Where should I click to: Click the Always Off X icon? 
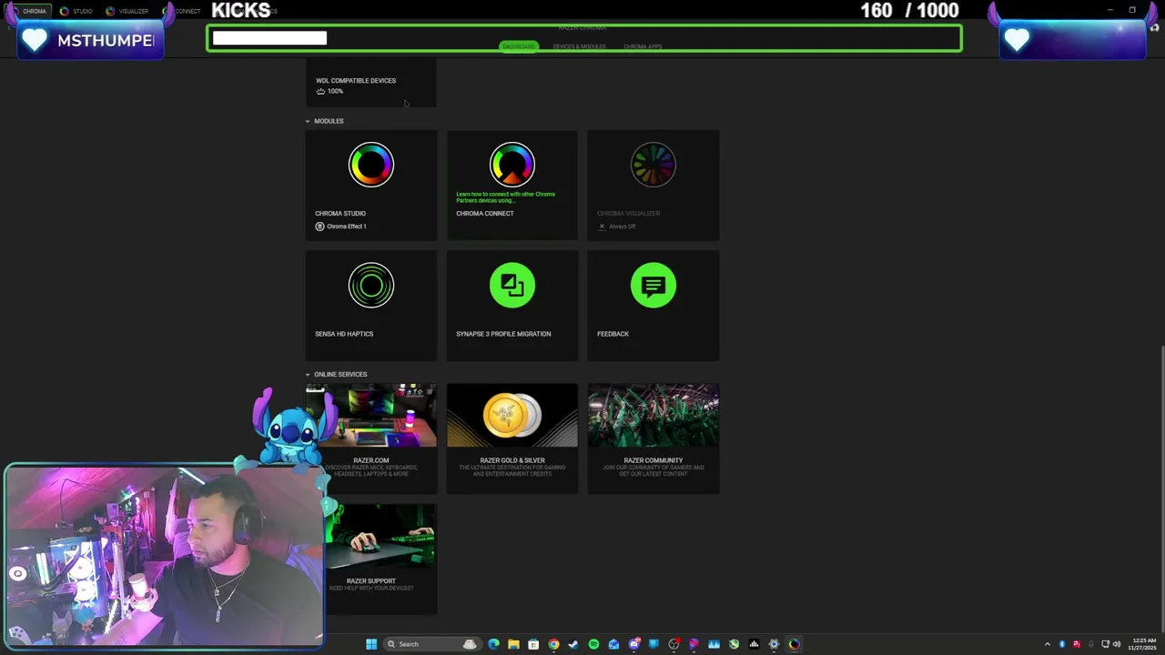[602, 227]
